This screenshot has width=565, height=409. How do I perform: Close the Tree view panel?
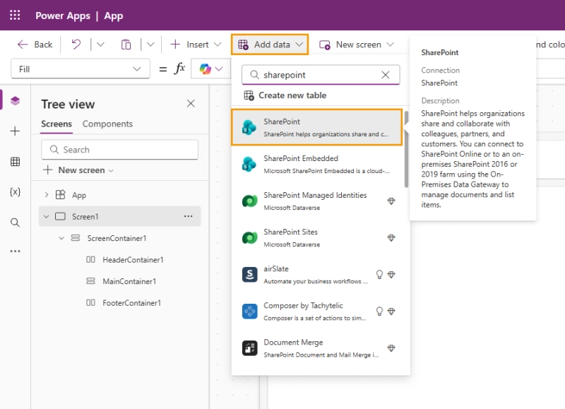click(x=191, y=103)
